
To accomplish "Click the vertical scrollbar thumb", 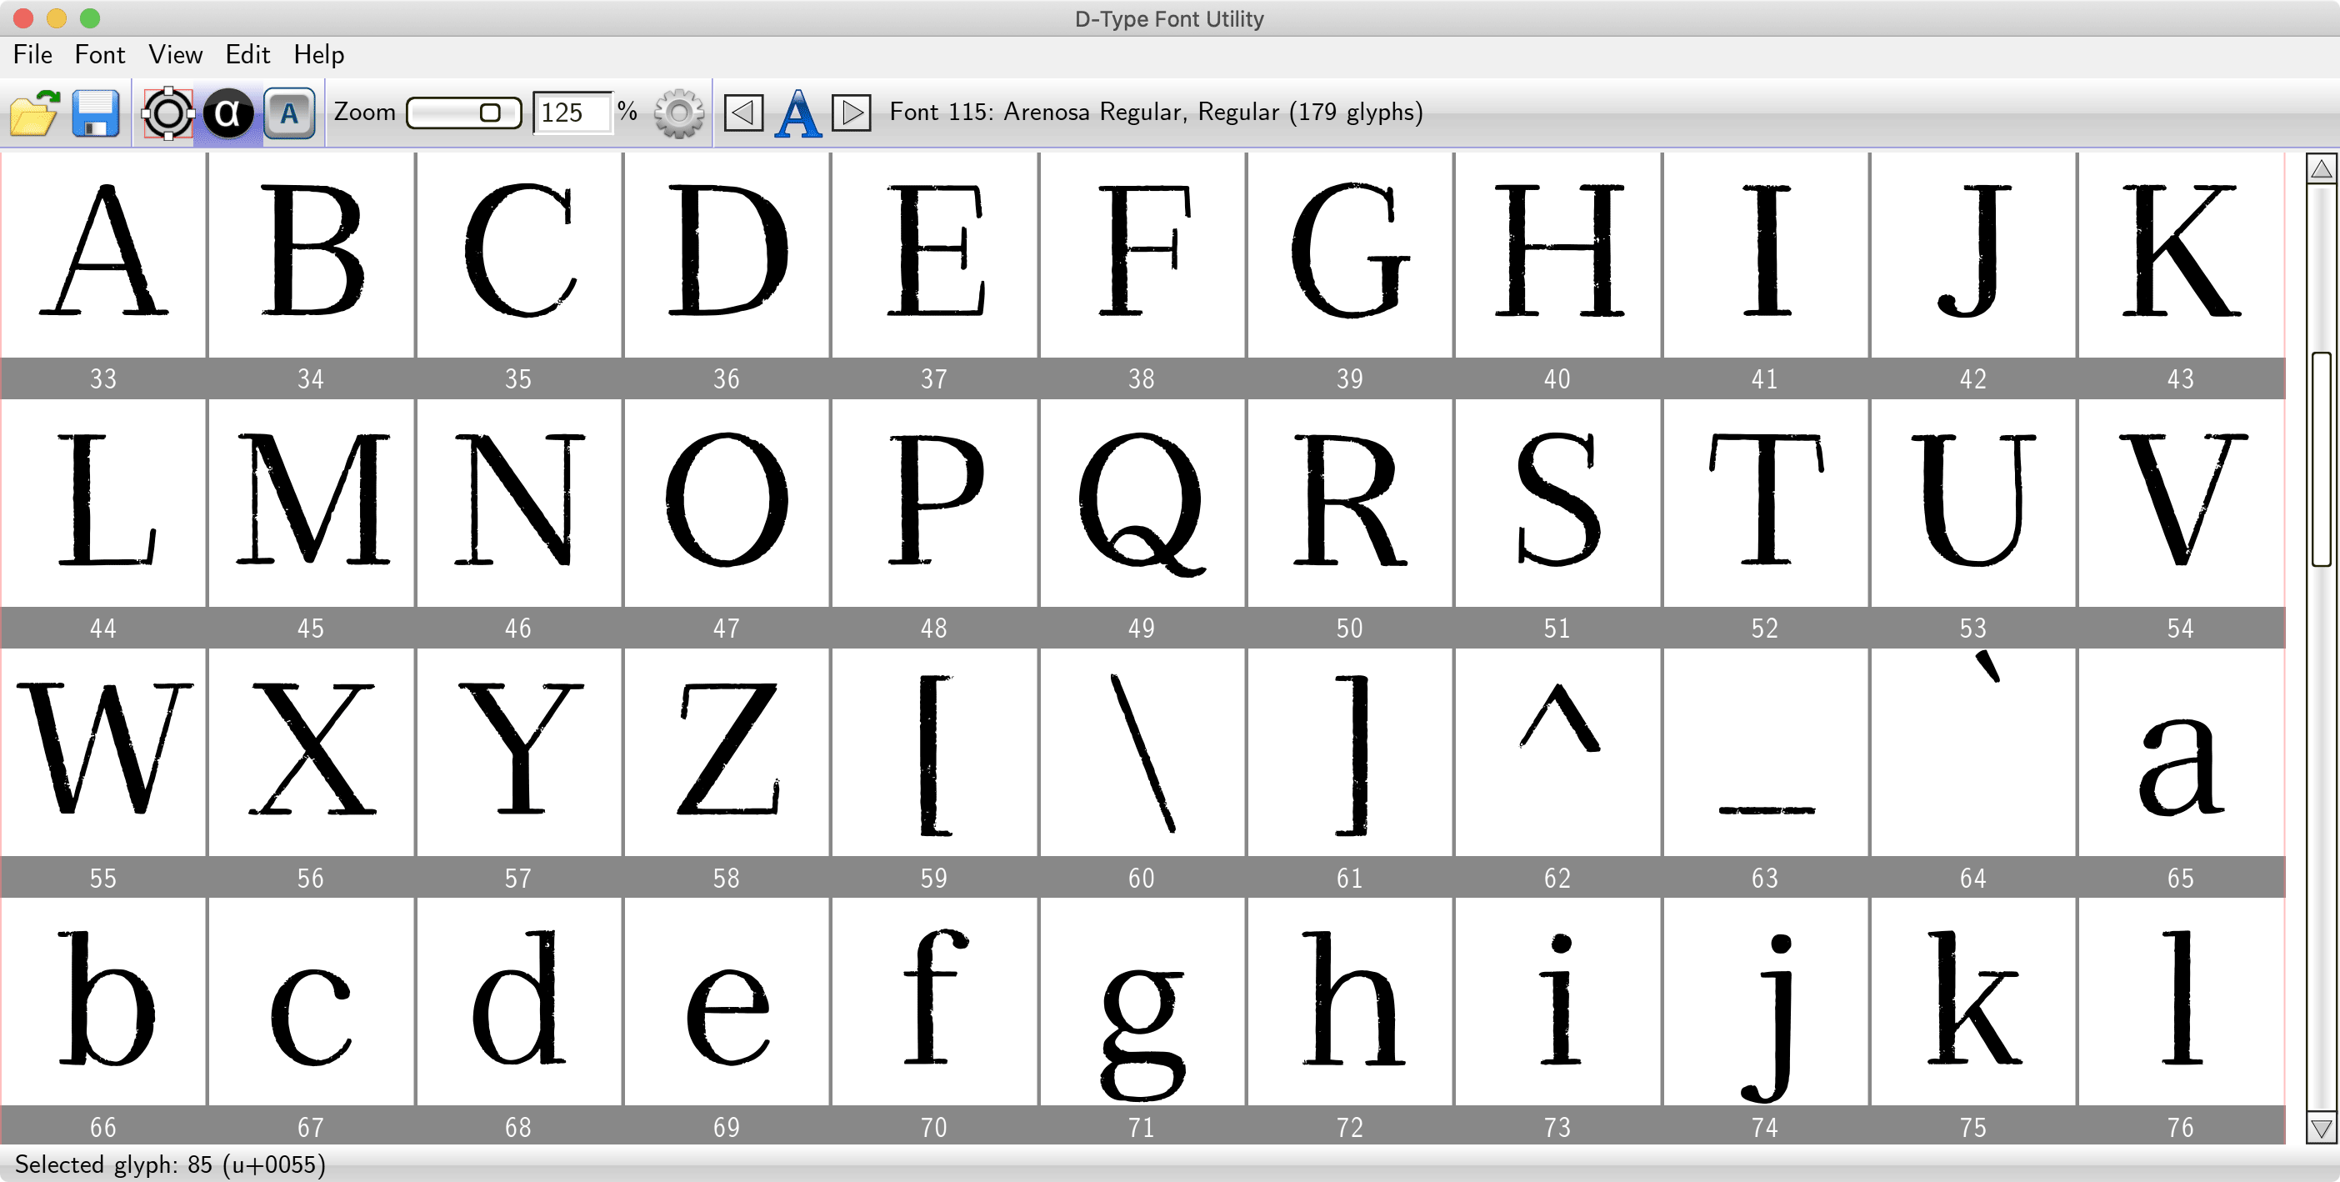I will [x=2322, y=458].
